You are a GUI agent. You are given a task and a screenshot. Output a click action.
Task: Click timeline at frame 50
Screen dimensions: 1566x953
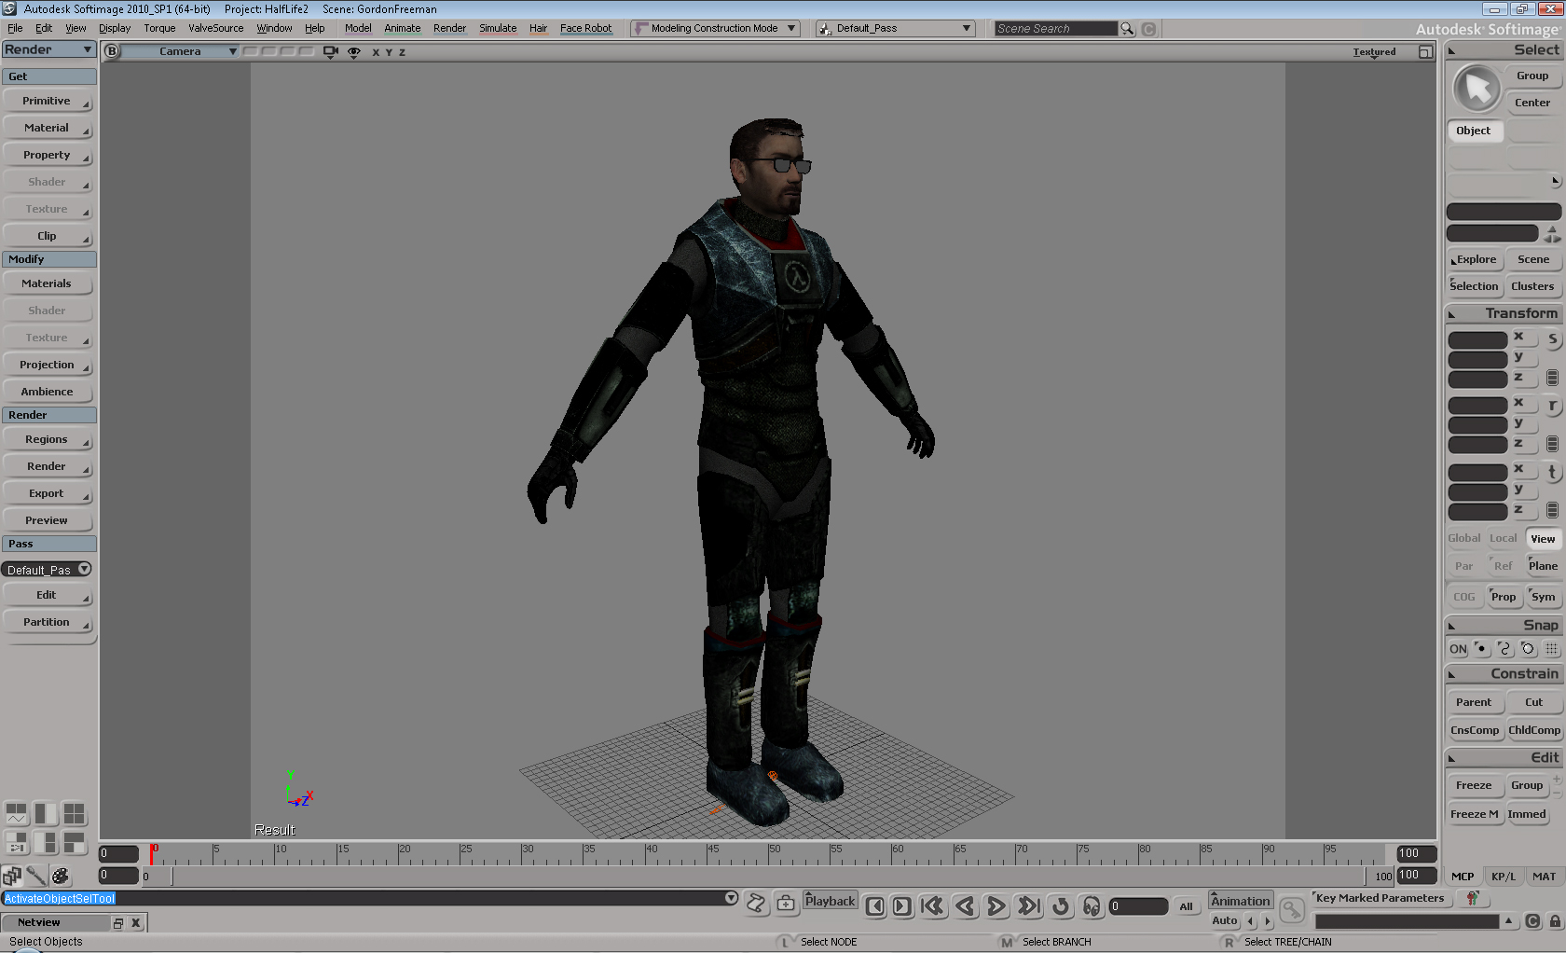(769, 854)
